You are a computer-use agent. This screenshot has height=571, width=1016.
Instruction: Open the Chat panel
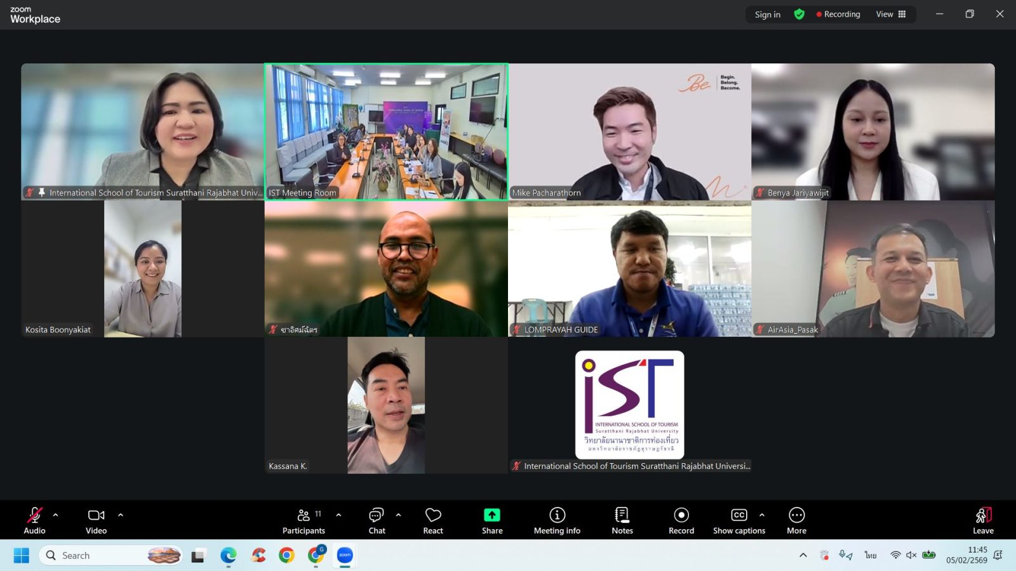click(377, 520)
